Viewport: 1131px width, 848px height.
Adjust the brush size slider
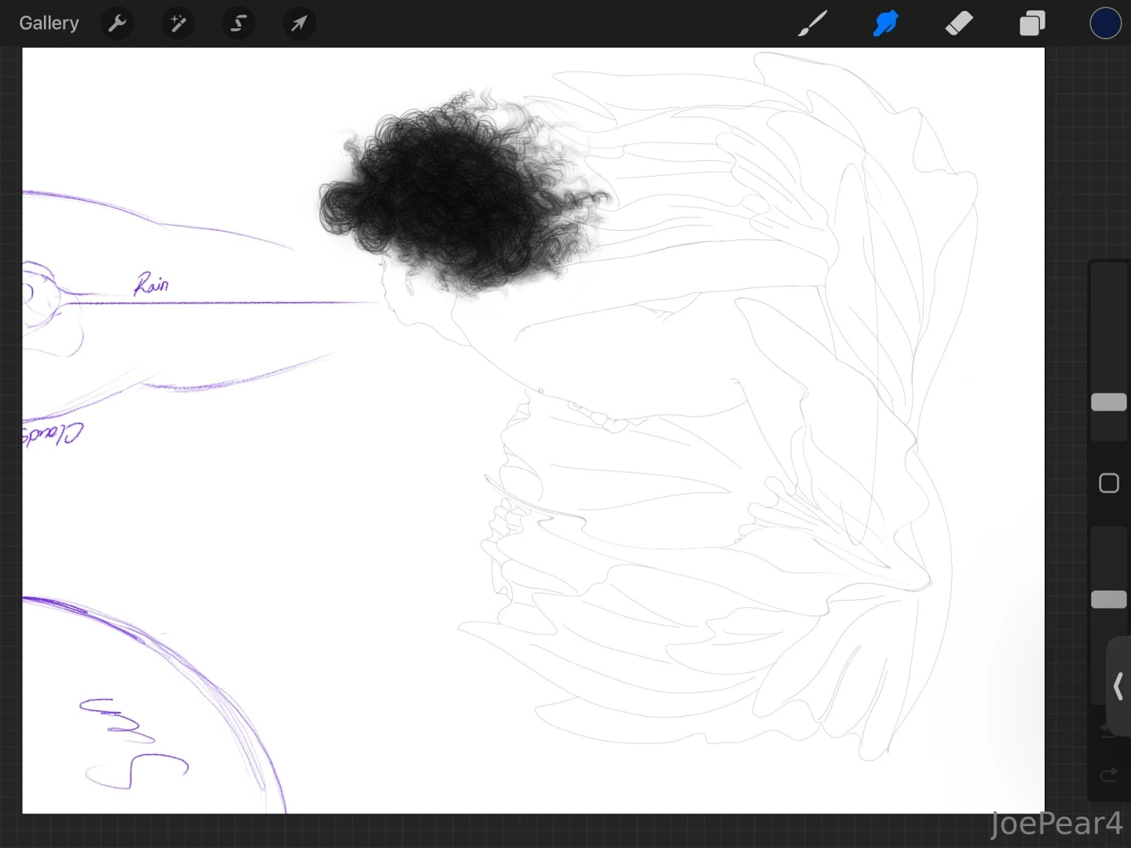tap(1108, 402)
